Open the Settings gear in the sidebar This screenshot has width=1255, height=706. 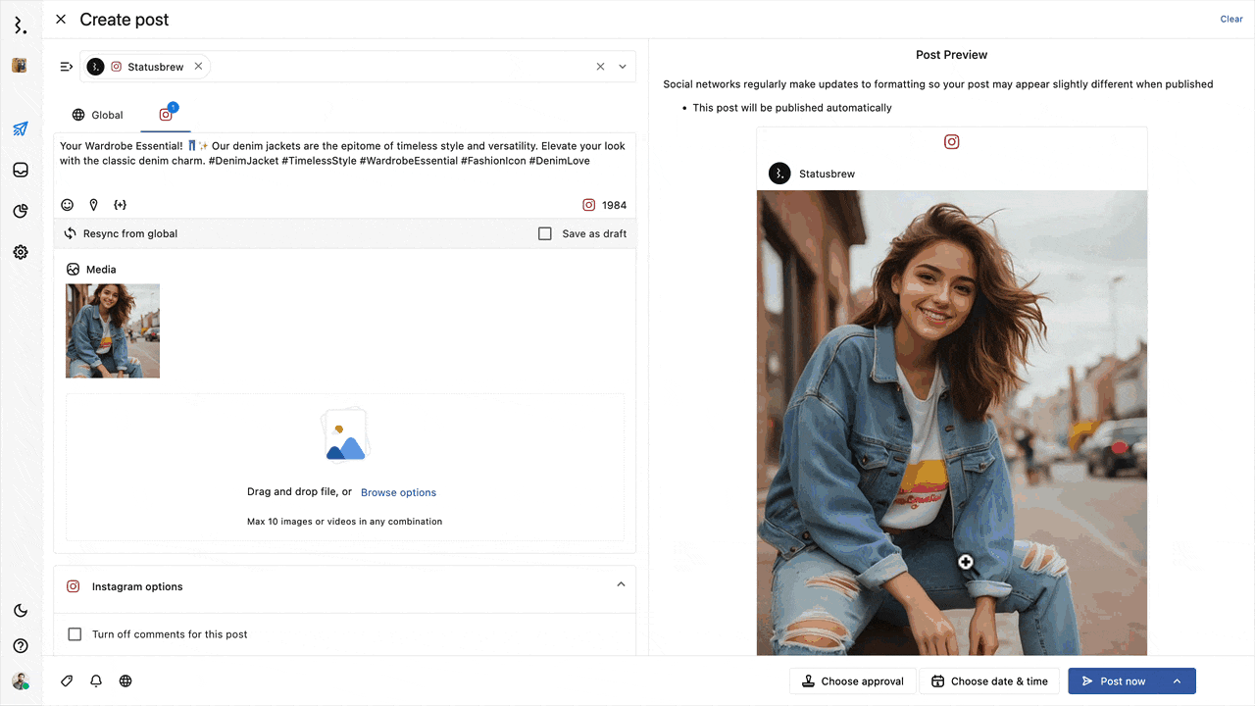click(x=20, y=252)
